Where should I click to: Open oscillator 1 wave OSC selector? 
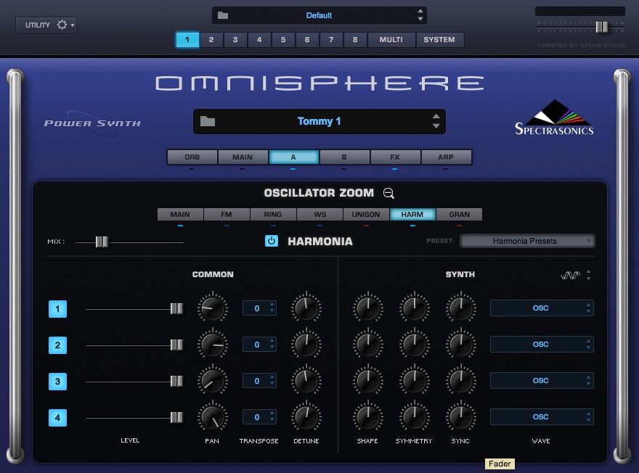(x=542, y=308)
